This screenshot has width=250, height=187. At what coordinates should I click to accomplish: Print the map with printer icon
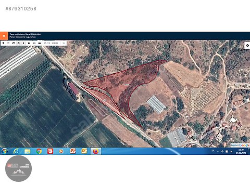pos(40,43)
